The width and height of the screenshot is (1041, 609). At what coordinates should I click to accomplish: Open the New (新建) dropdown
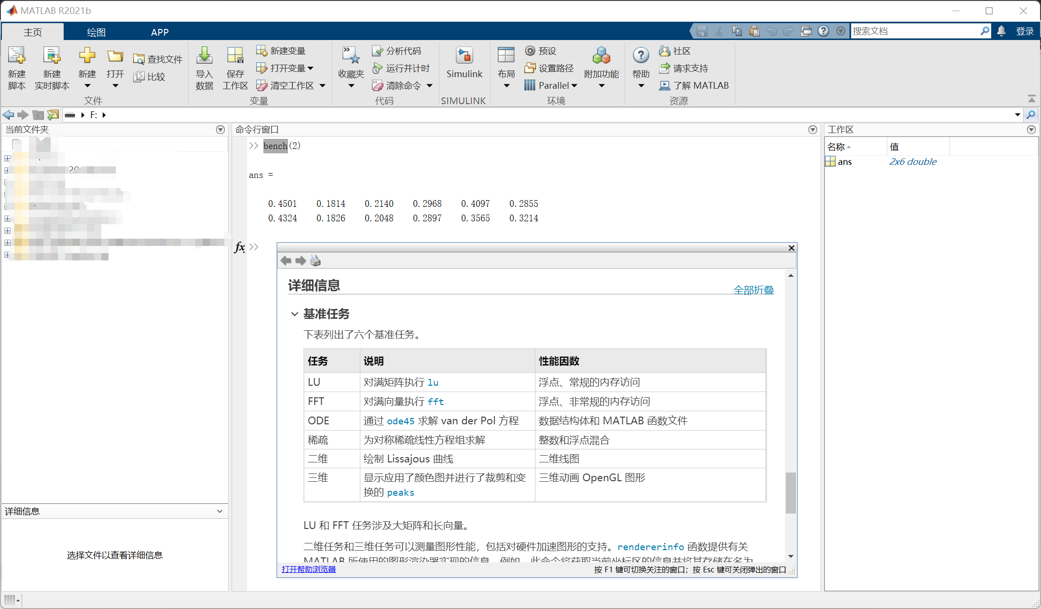click(87, 86)
